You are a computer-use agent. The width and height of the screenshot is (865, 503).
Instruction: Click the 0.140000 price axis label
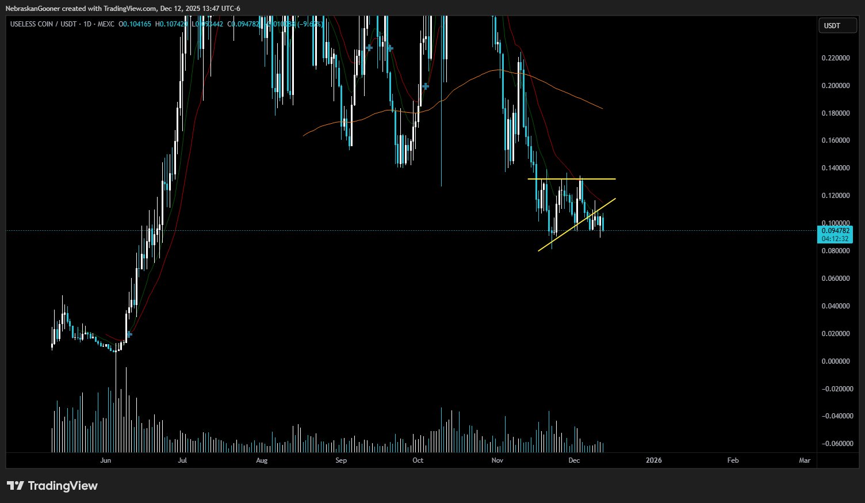coord(836,168)
